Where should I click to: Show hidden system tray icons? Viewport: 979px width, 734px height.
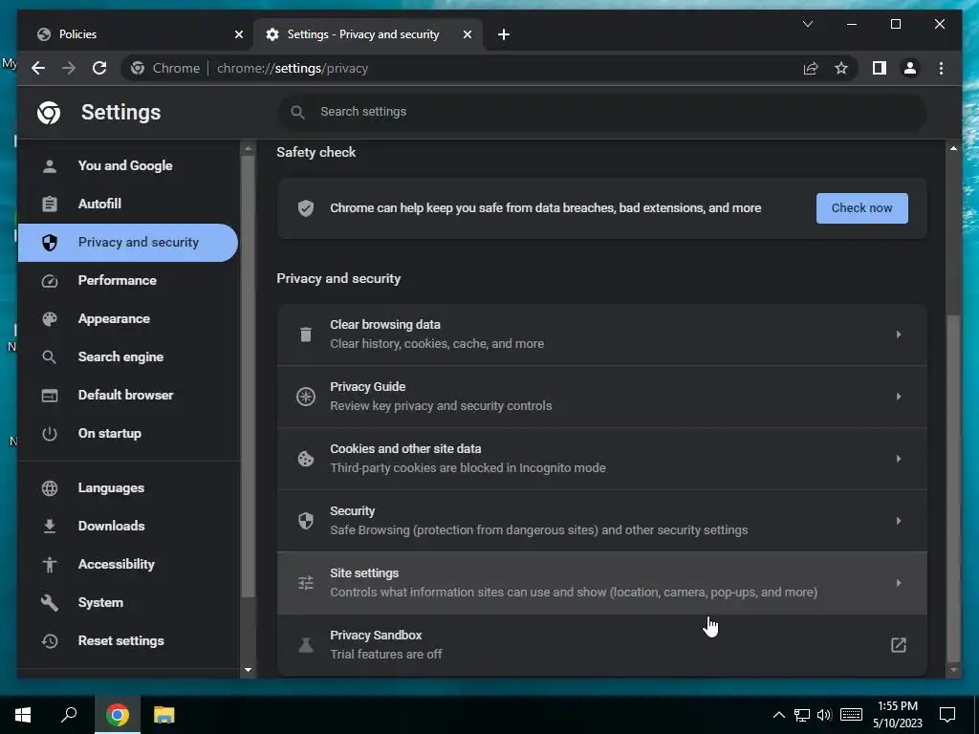[778, 715]
